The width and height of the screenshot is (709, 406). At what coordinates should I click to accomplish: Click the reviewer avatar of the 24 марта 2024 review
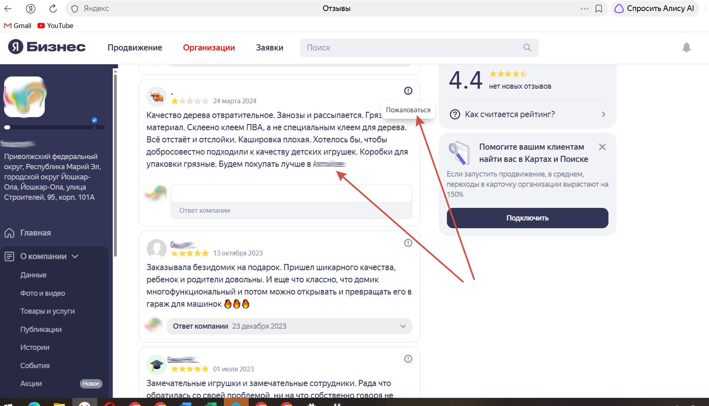coord(157,97)
